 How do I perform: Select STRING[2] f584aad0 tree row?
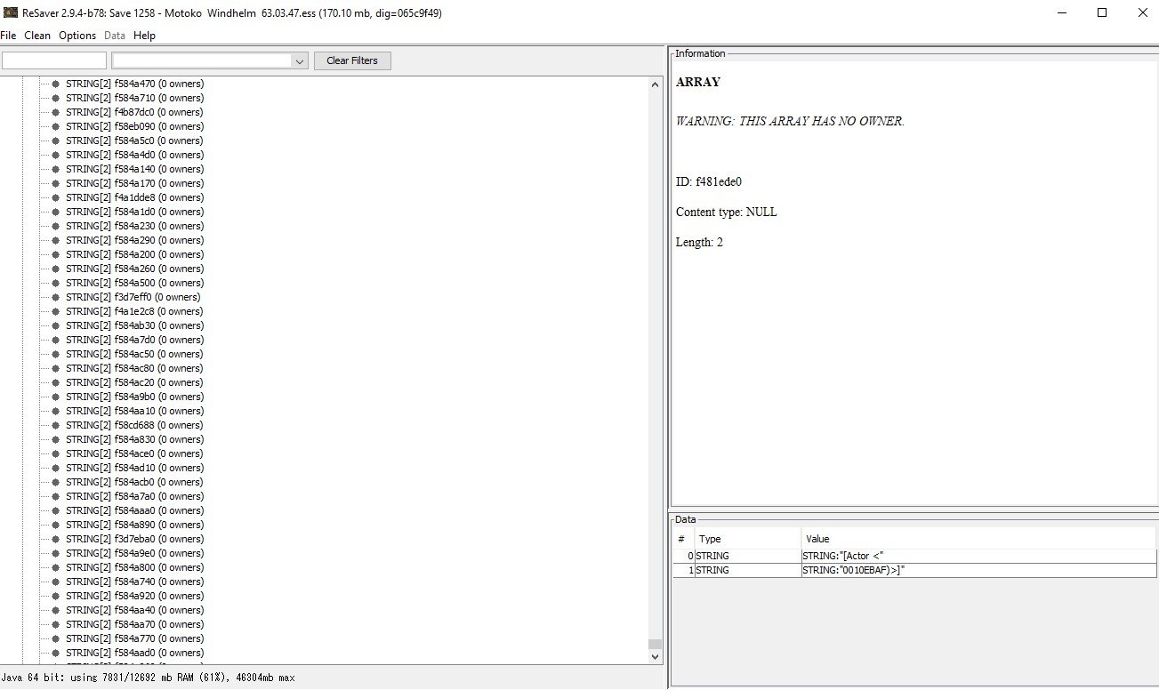pos(134,653)
